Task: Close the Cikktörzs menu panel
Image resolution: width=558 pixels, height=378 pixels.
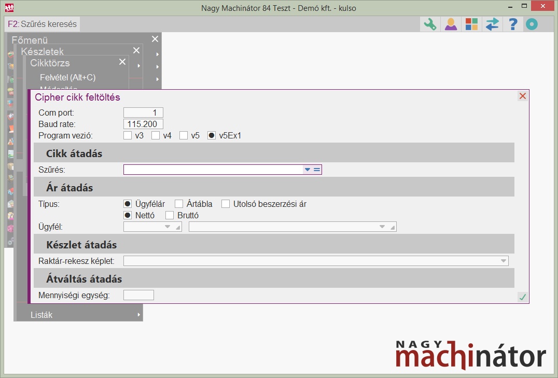Action: 122,62
